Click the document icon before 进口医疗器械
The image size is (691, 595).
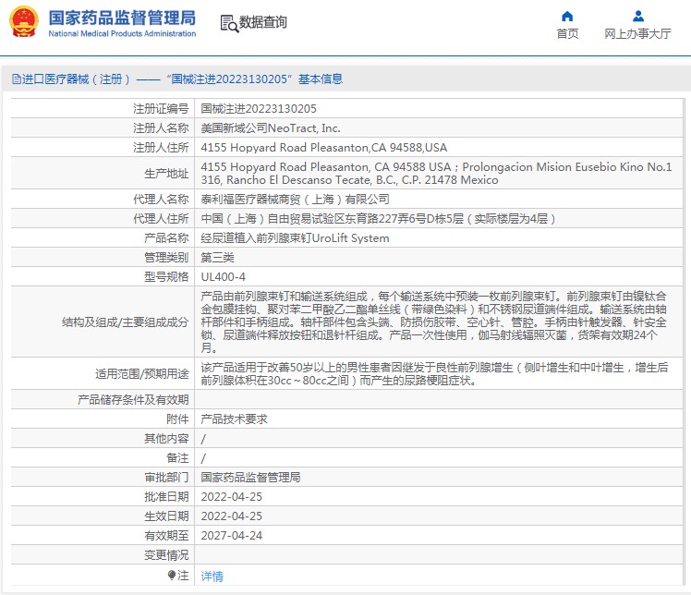click(17, 79)
